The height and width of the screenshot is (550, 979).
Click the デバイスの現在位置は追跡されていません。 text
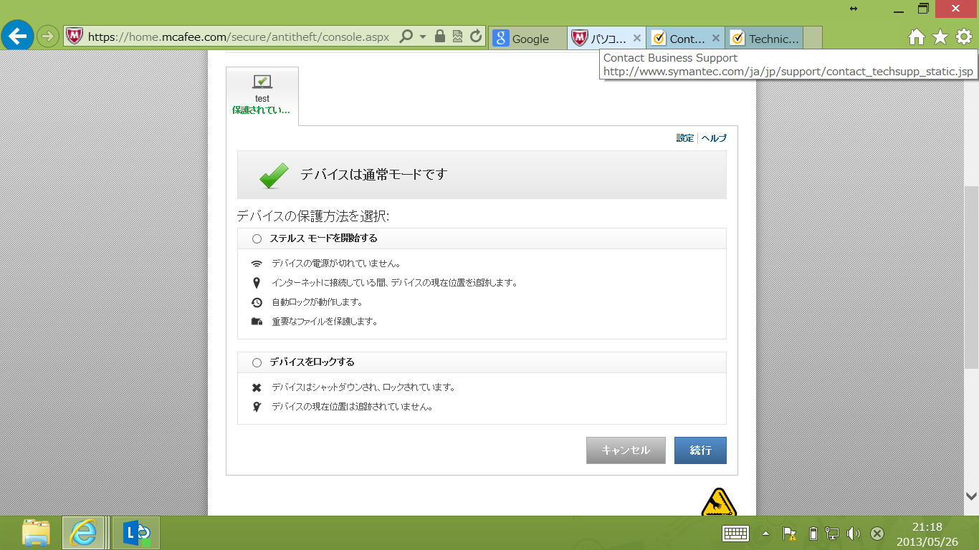pos(352,407)
